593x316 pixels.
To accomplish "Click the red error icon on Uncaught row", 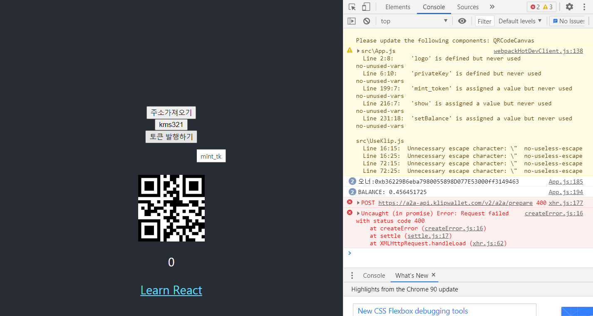I will point(350,213).
